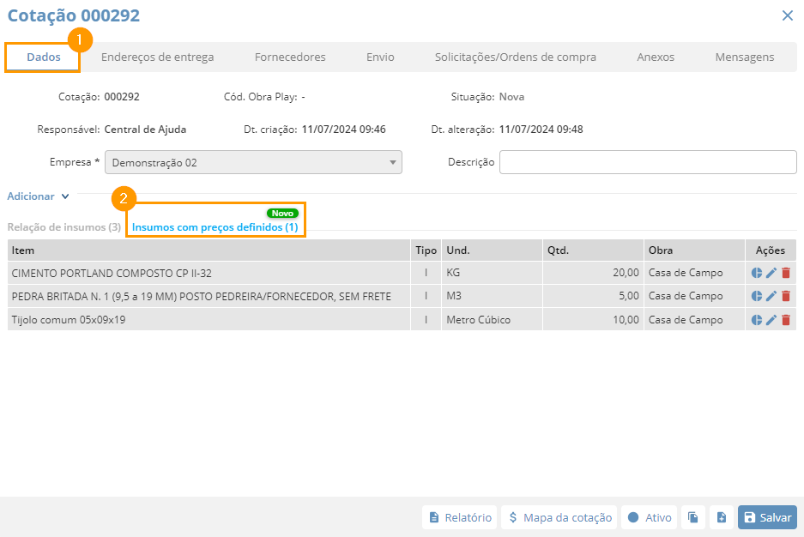The width and height of the screenshot is (804, 537).
Task: Click the Dt. criação value 11/07/2024 09:46
Action: [343, 130]
